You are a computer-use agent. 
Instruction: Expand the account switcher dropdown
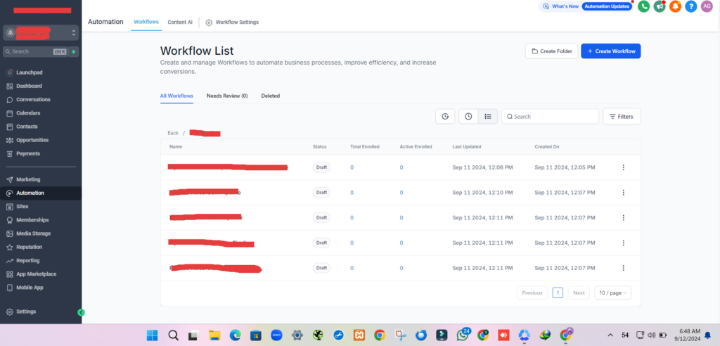(41, 32)
